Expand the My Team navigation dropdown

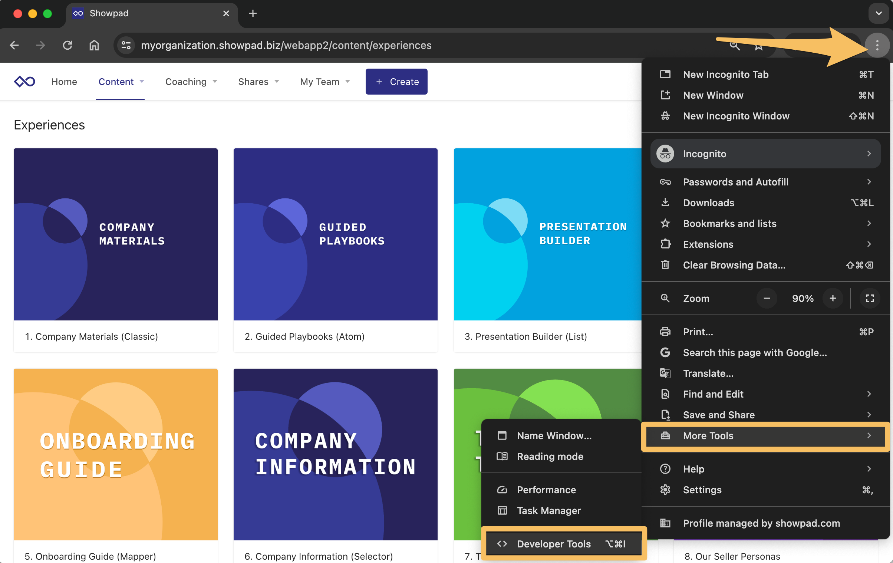325,82
